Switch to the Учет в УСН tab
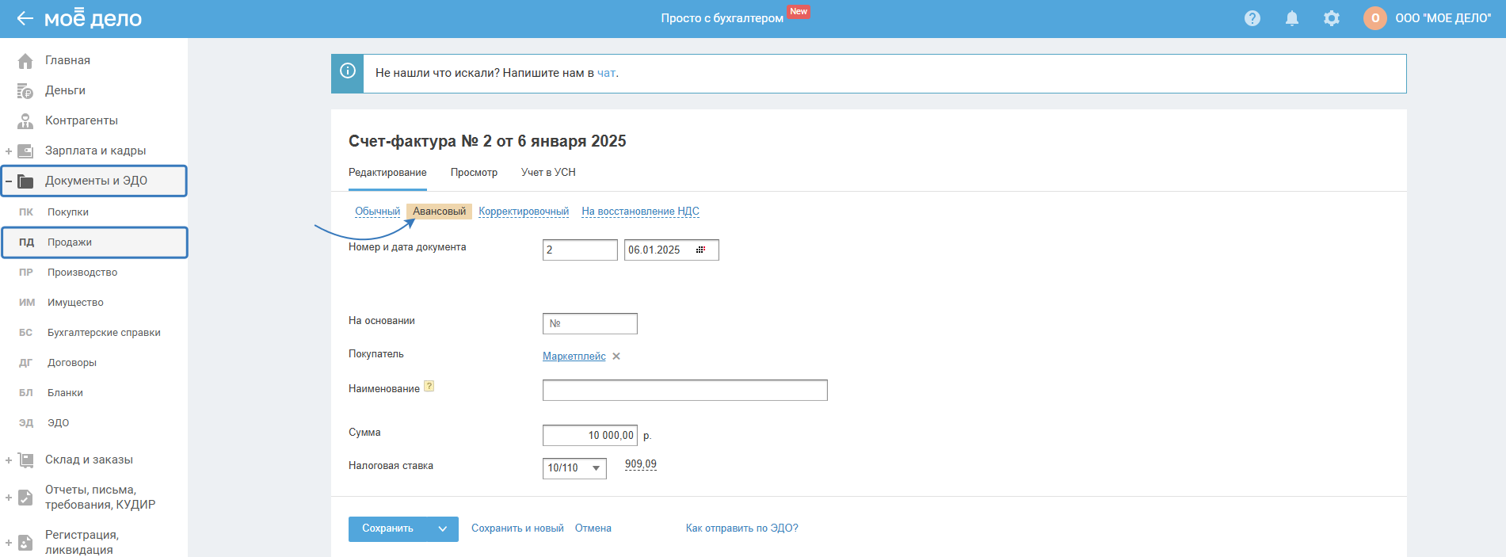This screenshot has width=1506, height=557. tap(548, 173)
